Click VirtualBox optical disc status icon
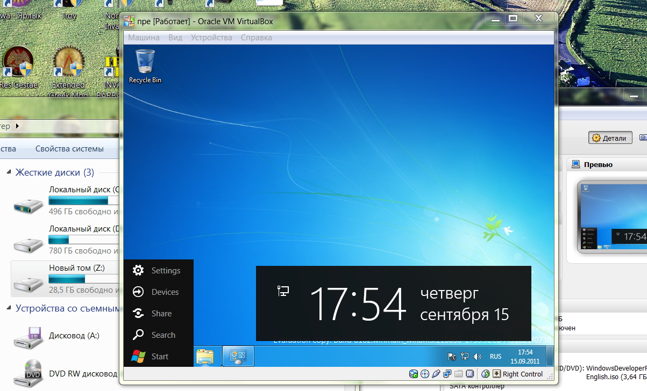Image resolution: width=647 pixels, height=391 pixels. coord(425,374)
